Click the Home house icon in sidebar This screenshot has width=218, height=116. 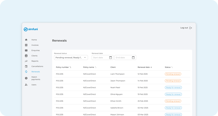click(x=26, y=40)
